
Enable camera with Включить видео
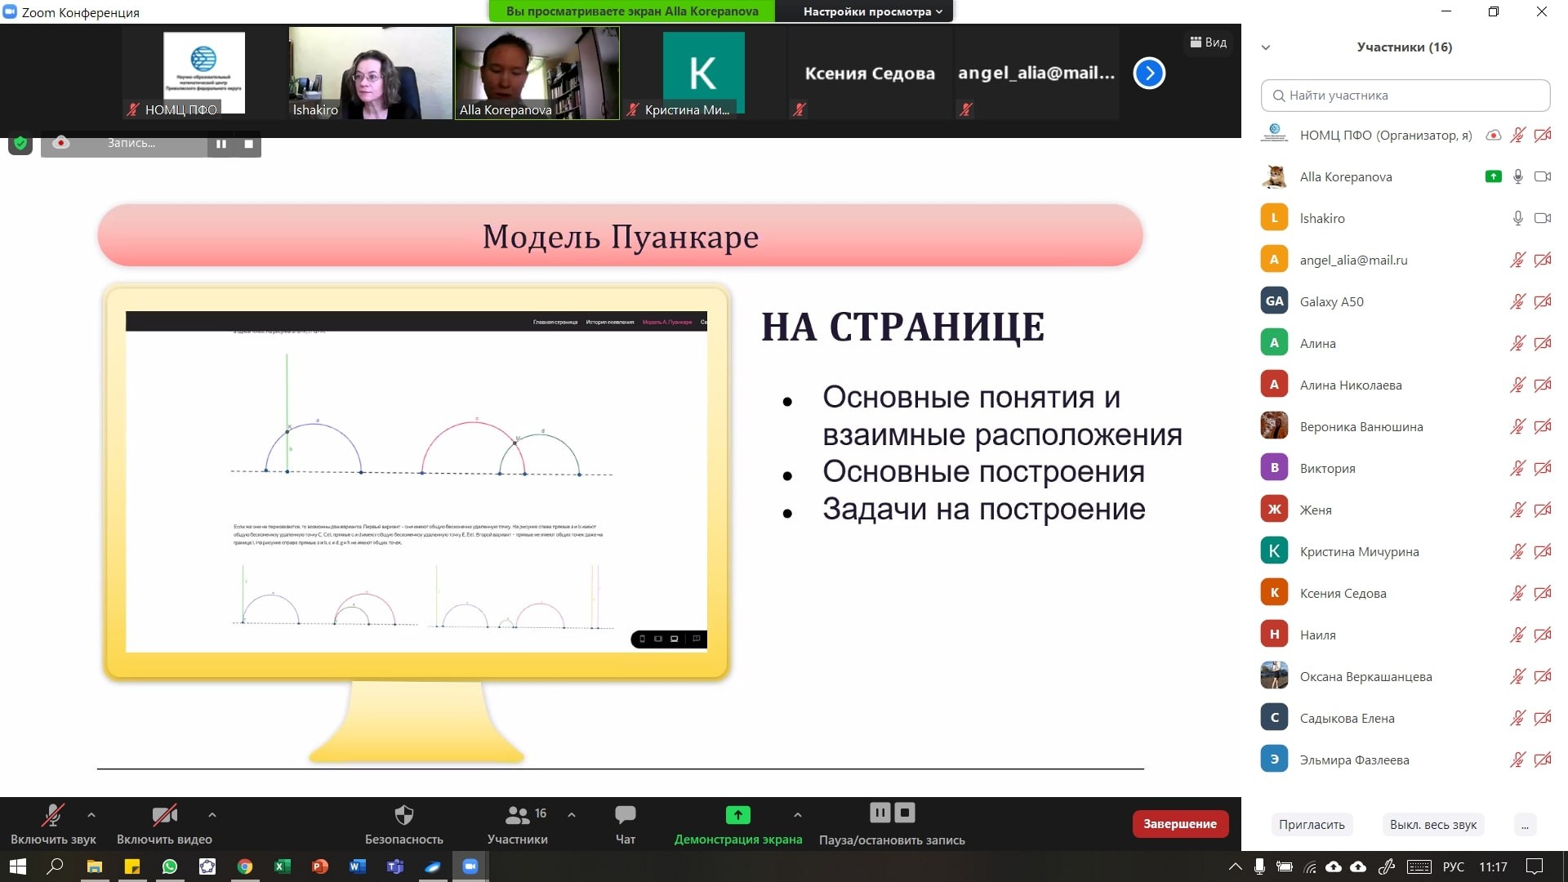(164, 823)
